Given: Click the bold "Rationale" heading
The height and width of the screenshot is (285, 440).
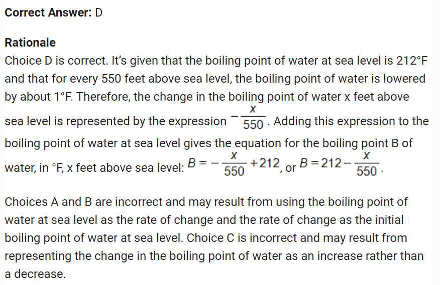Looking at the screenshot, I should (30, 43).
